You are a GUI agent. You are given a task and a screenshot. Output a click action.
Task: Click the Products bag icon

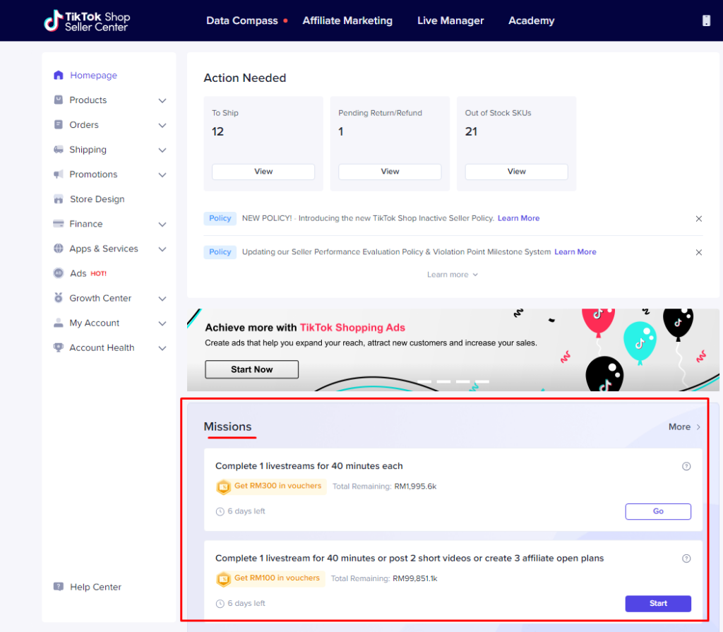pyautogui.click(x=58, y=100)
